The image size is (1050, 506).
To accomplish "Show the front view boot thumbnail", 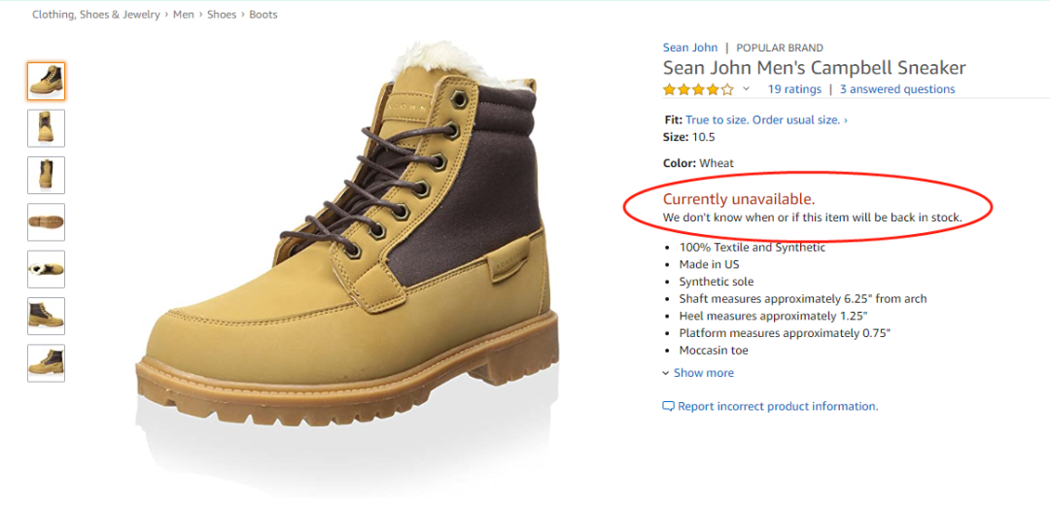I will [x=46, y=128].
